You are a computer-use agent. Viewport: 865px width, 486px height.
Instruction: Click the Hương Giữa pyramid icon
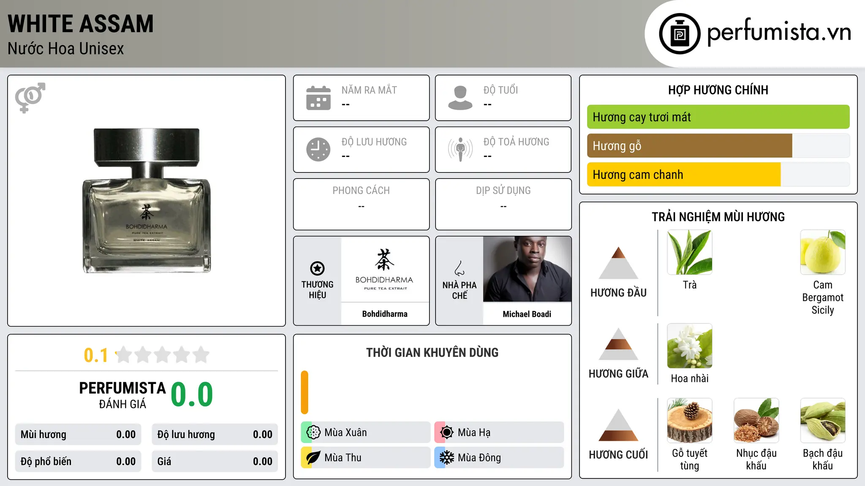(x=618, y=344)
